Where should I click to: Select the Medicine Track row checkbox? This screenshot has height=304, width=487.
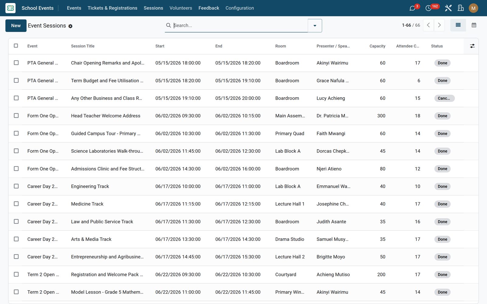click(16, 204)
